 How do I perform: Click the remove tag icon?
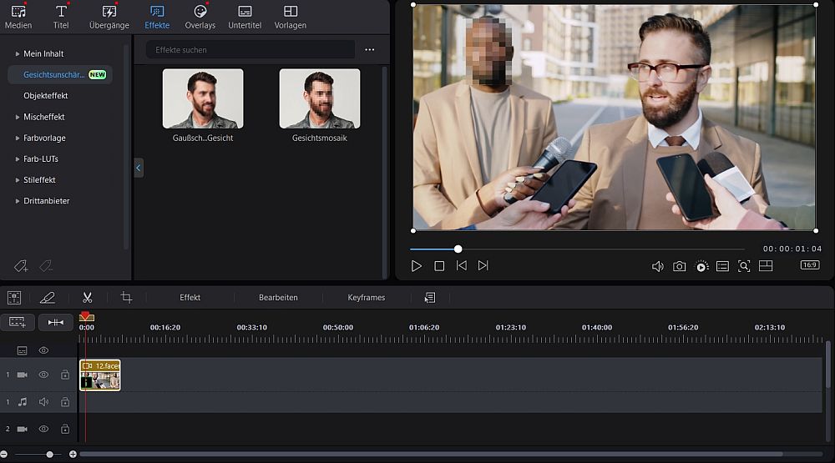46,265
